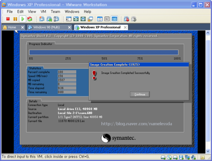Screen dimensions: 212x161
Task: Toggle the sidebar panel icon in the toolbar
Action: click(69, 19)
